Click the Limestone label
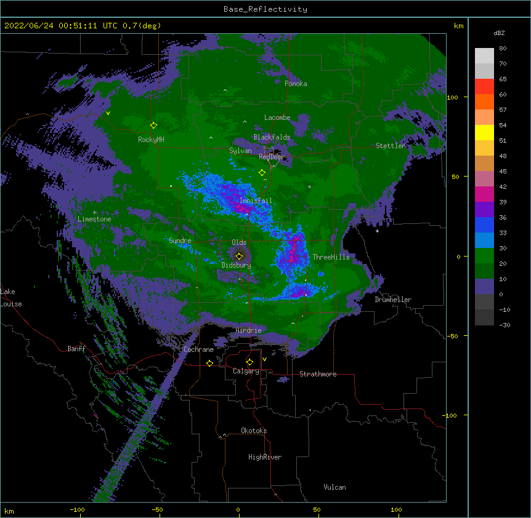Image resolution: width=531 pixels, height=518 pixels. [94, 219]
